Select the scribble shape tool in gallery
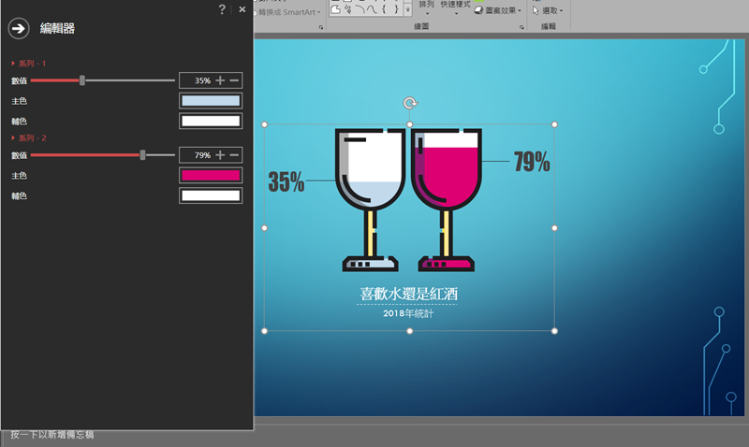This screenshot has width=749, height=447. click(347, 9)
